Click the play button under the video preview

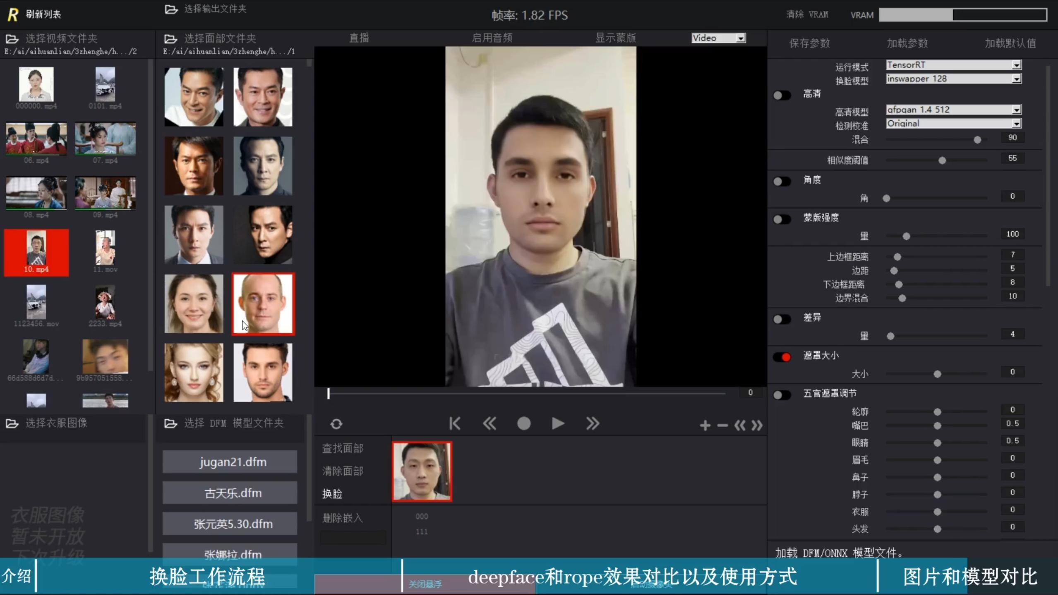pos(558,423)
